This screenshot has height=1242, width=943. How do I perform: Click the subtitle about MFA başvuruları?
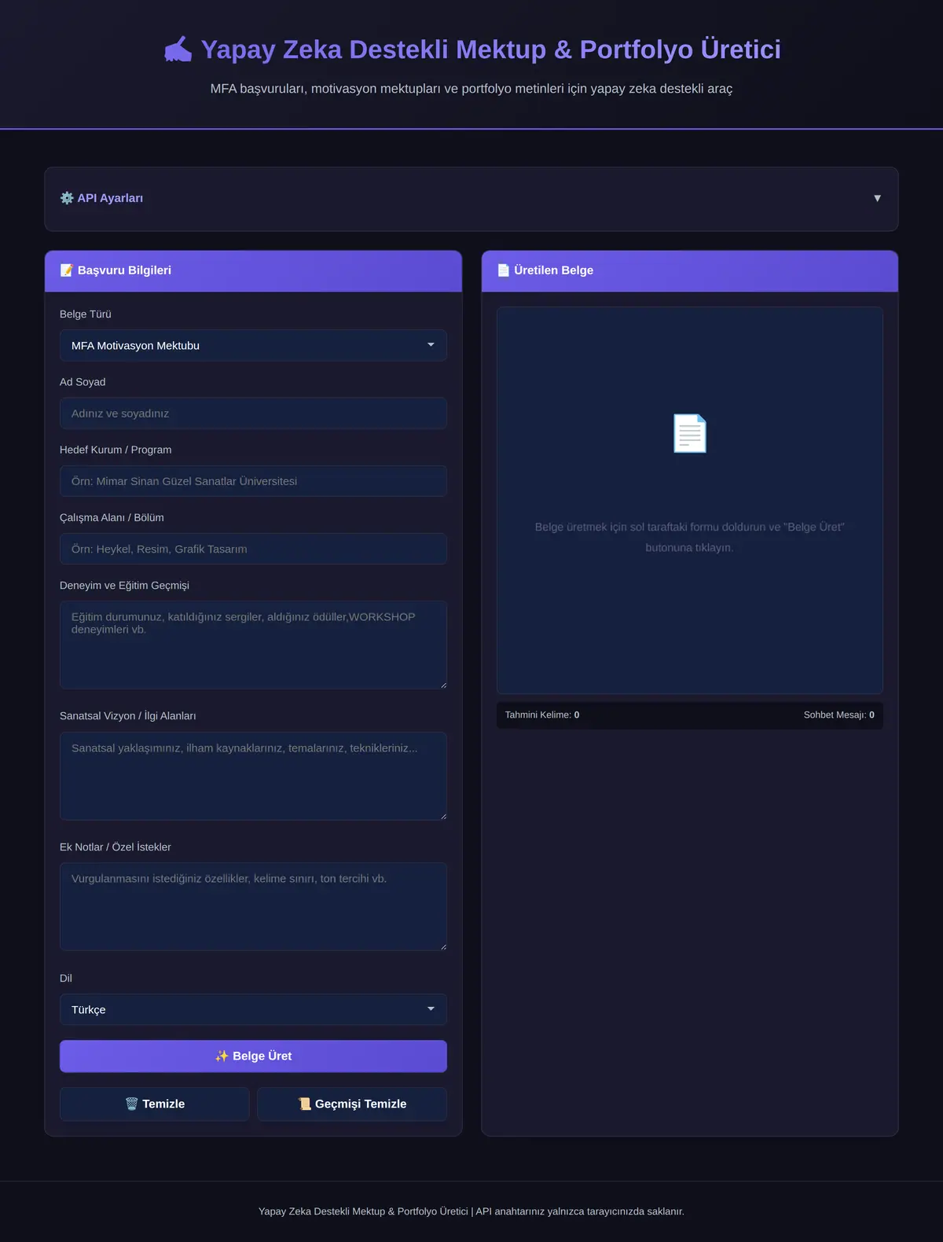tap(472, 89)
